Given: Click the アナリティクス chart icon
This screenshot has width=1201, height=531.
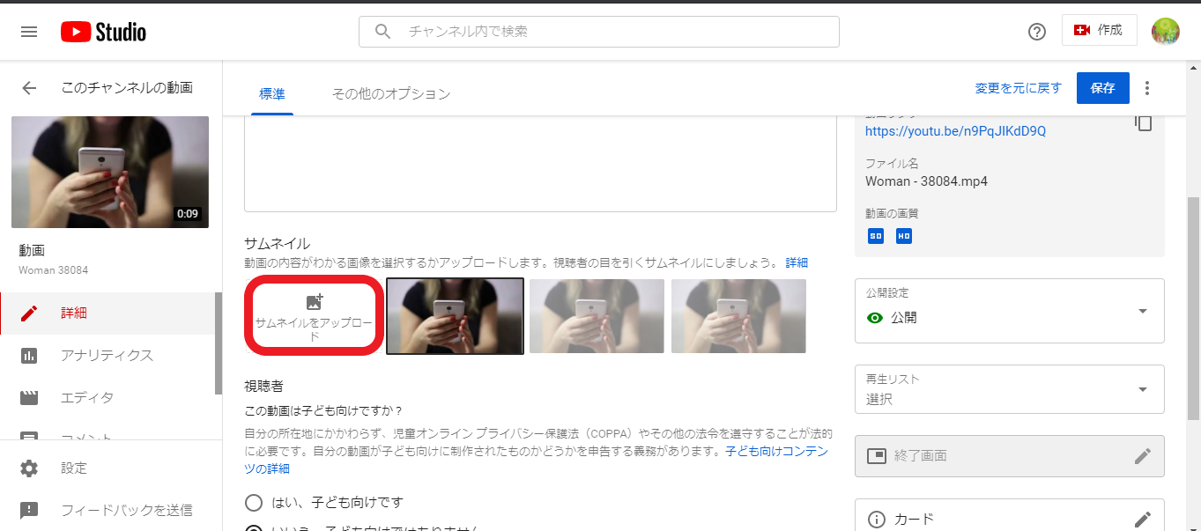Looking at the screenshot, I should click(29, 356).
